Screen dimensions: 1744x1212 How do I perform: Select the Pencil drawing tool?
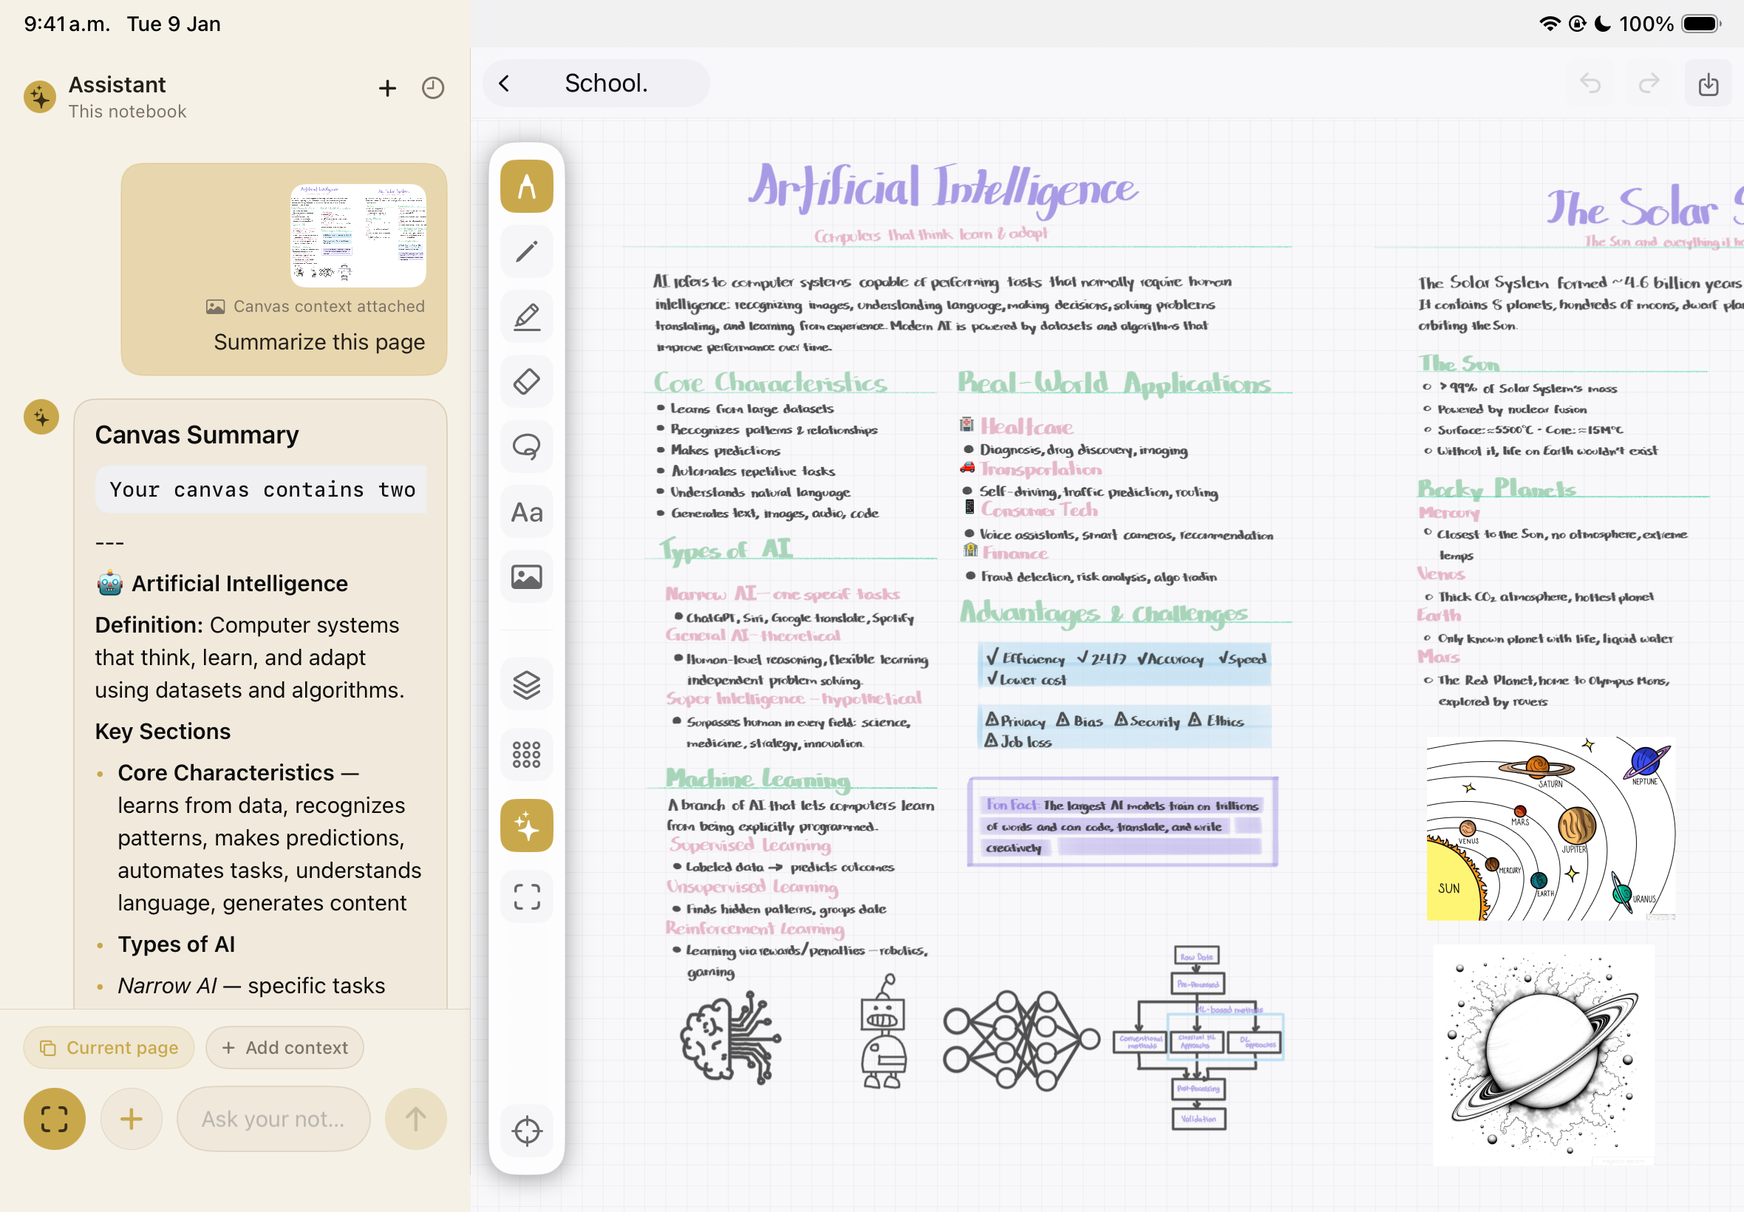point(526,251)
